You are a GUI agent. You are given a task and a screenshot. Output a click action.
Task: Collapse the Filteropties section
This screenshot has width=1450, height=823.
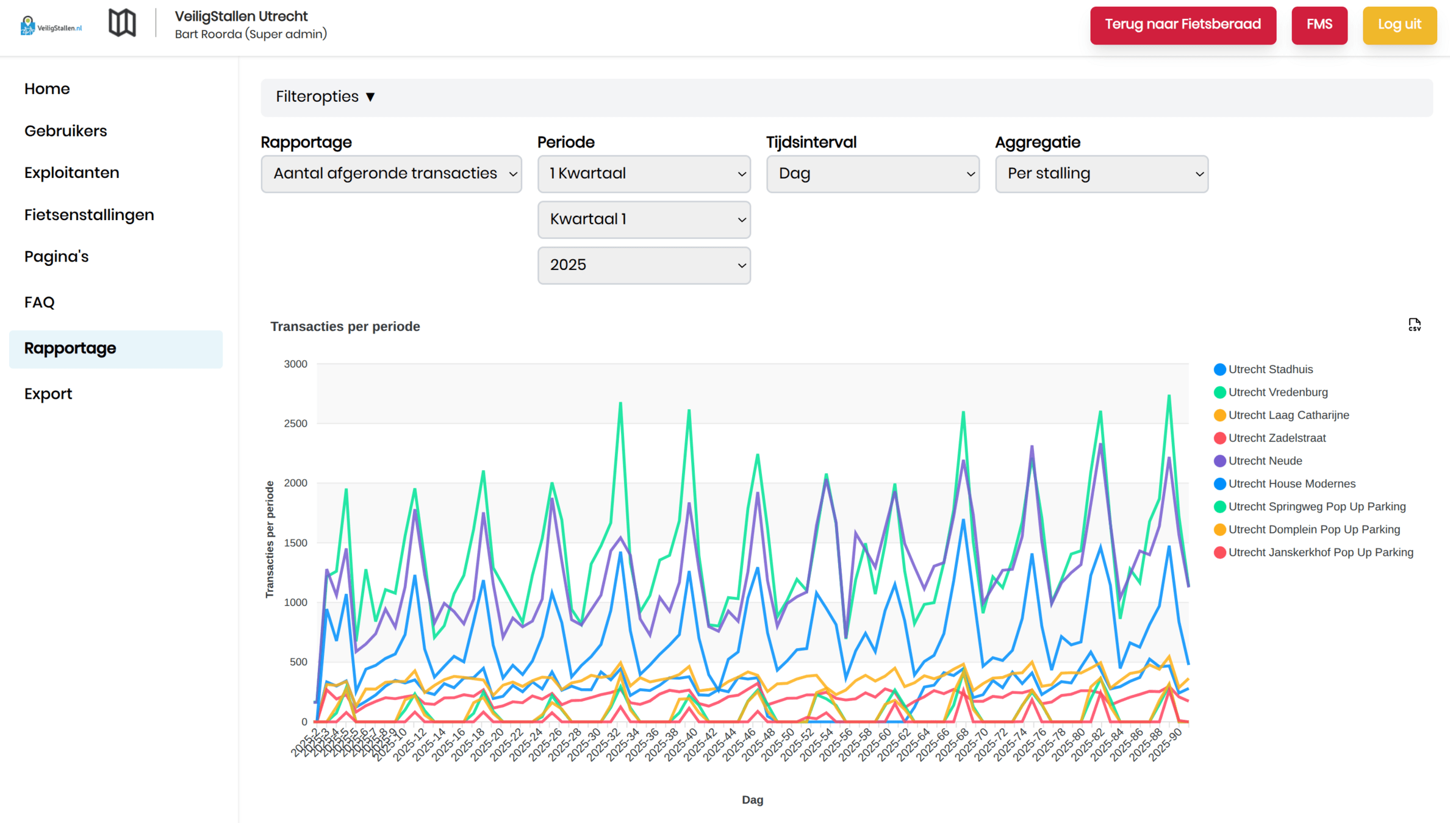coord(325,97)
